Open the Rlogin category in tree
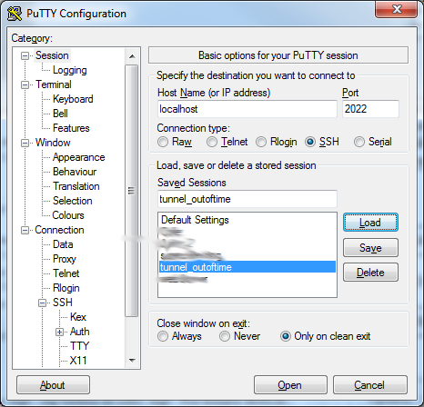 coord(66,288)
